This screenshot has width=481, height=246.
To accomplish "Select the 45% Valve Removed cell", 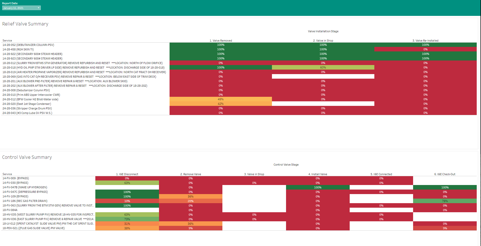I will 221,99.
